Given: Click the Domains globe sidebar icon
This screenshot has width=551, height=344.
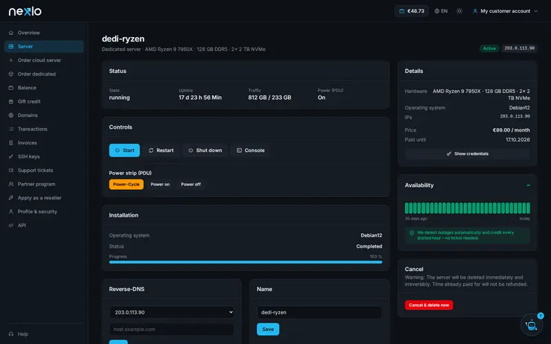Looking at the screenshot, I should coord(11,115).
